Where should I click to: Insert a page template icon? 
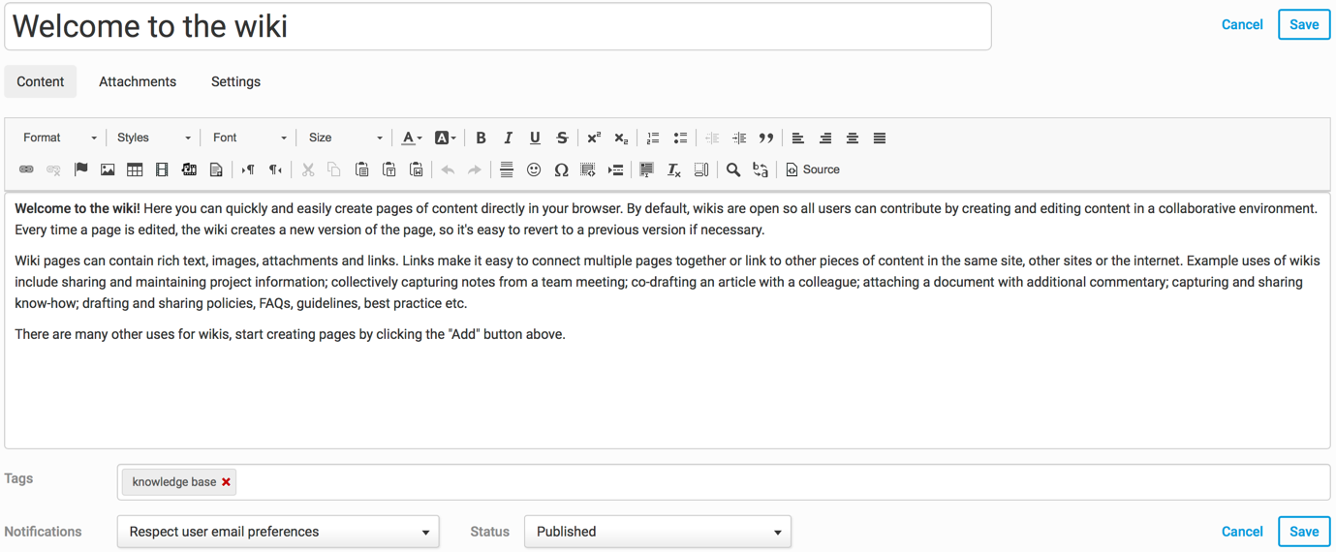(x=216, y=169)
